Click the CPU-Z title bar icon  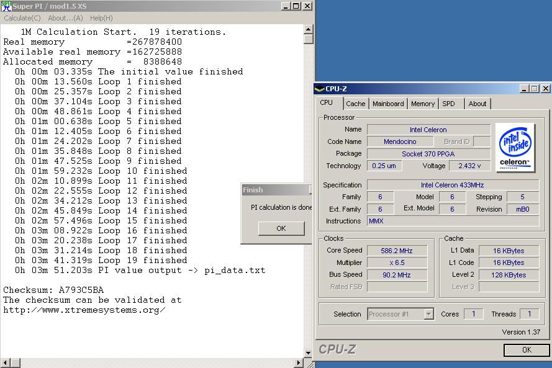(319, 89)
